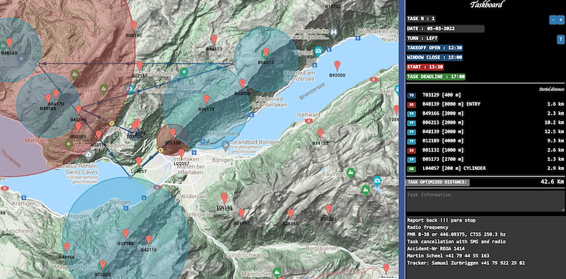Click the TP badge beside B06213

pyautogui.click(x=412, y=123)
